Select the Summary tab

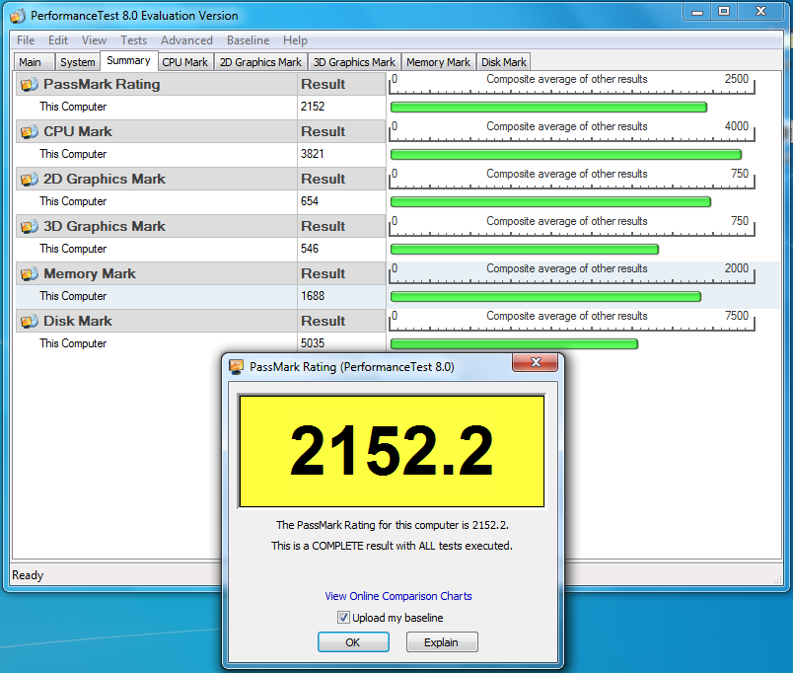tap(128, 61)
